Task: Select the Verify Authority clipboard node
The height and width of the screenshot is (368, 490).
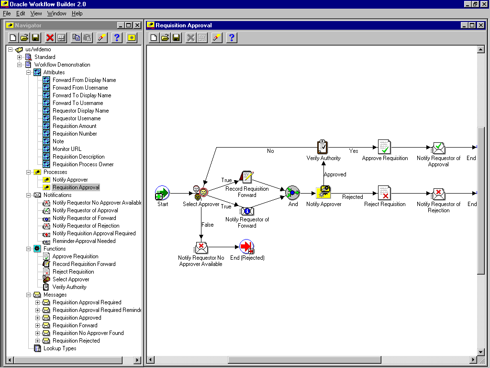Action: (323, 147)
